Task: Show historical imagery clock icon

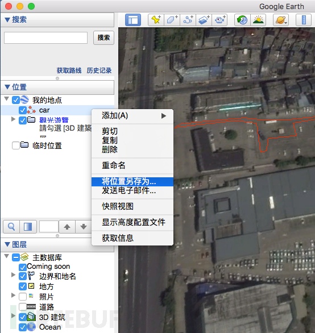Action: [x=242, y=20]
